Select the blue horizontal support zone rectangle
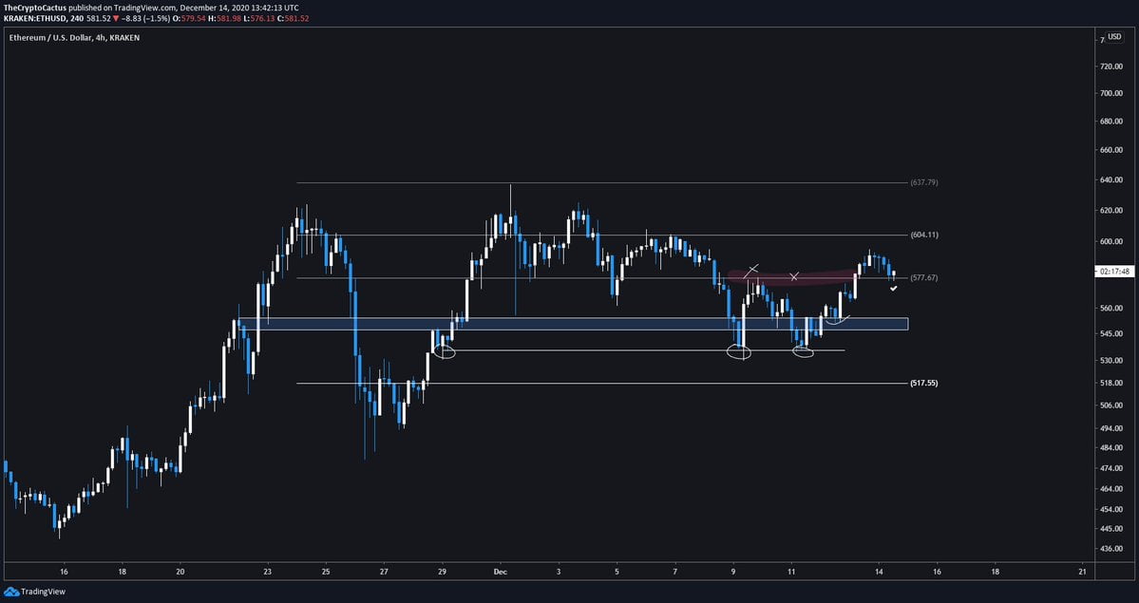Screen dimensions: 1139x603 [x=570, y=324]
